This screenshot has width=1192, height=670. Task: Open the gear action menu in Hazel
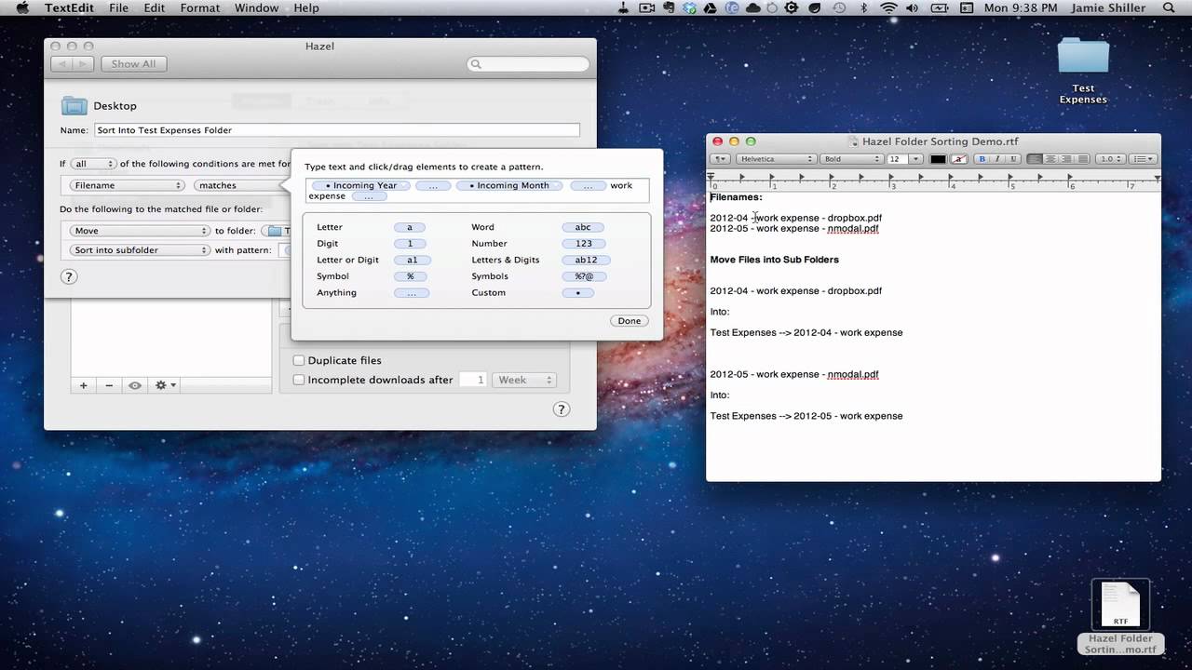coord(166,384)
